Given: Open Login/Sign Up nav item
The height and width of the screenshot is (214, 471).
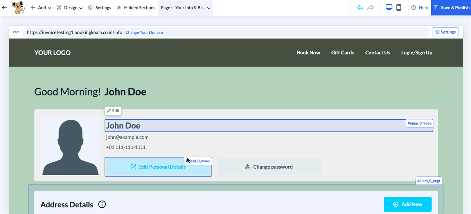Looking at the screenshot, I should tap(417, 52).
